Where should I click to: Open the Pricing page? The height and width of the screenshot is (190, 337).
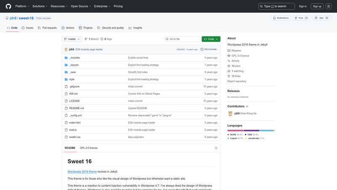[118, 6]
